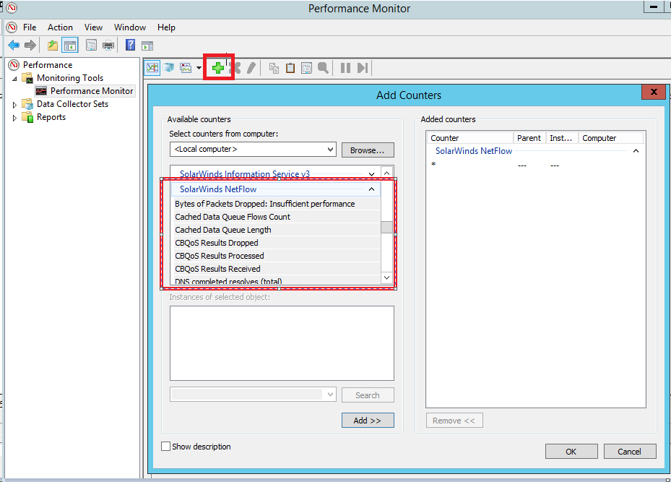Image resolution: width=671 pixels, height=482 pixels.
Task: Click the Freeze Display pause icon
Action: pos(345,68)
